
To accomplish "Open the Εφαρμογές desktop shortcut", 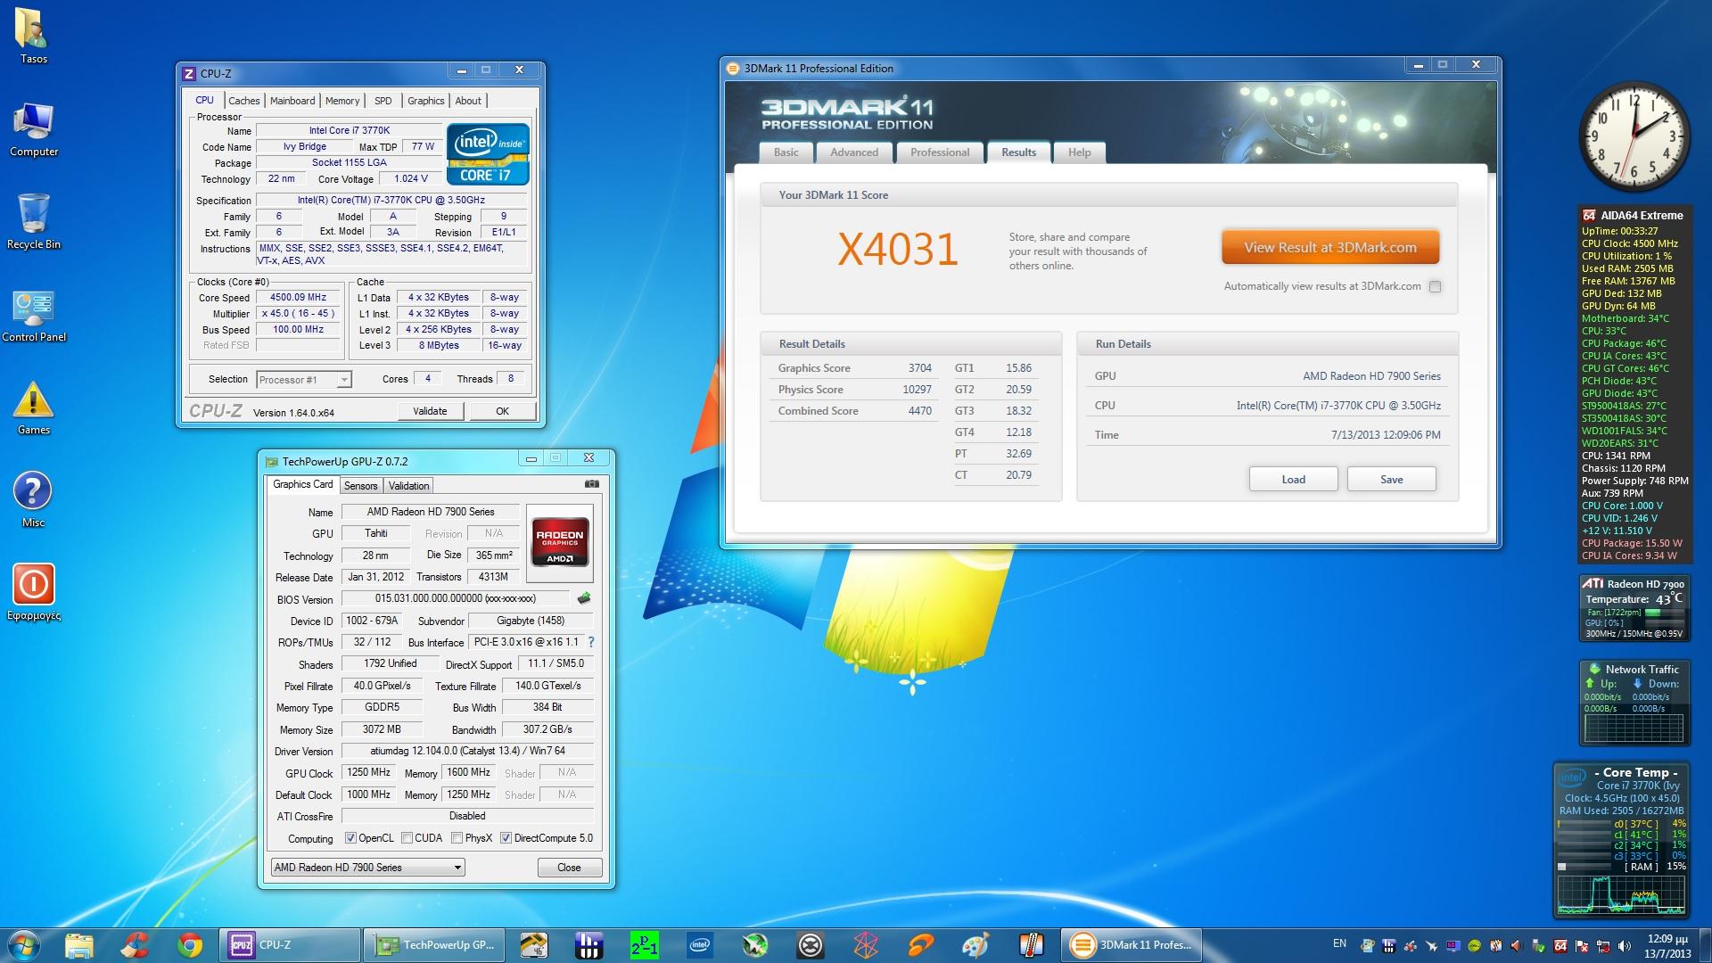I will click(x=34, y=593).
